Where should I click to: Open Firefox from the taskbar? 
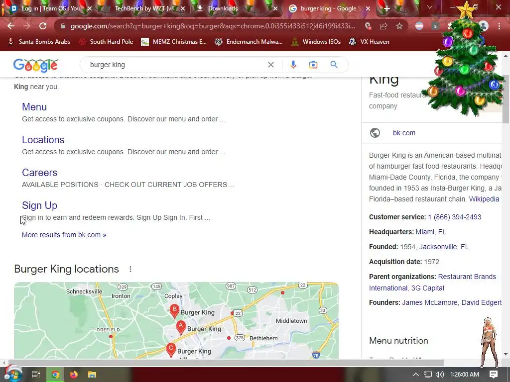pos(74,375)
